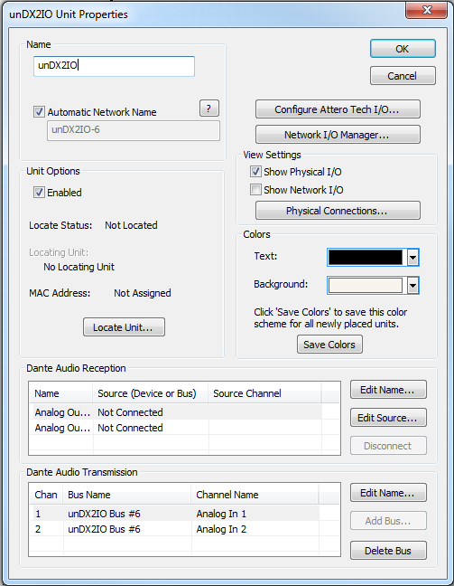Click the Bus Name column header
Screen dimensions: 454x586
point(127,495)
